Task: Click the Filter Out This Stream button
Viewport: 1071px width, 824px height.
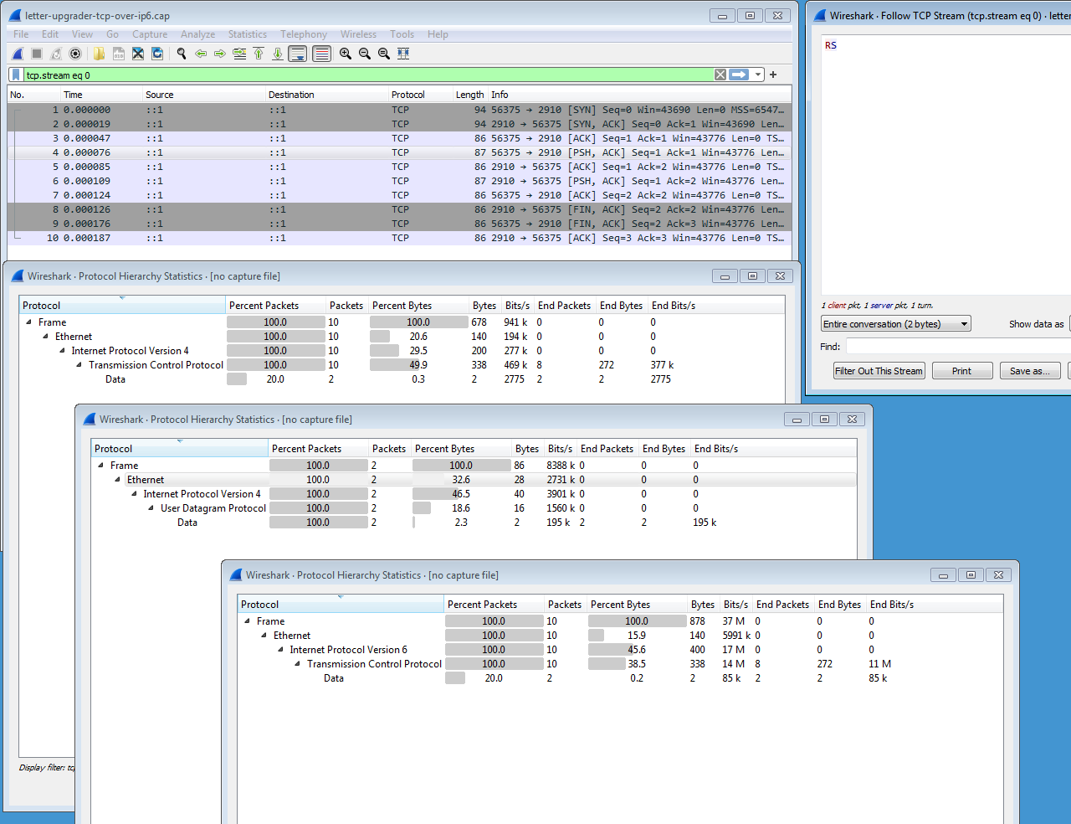Action: point(879,371)
